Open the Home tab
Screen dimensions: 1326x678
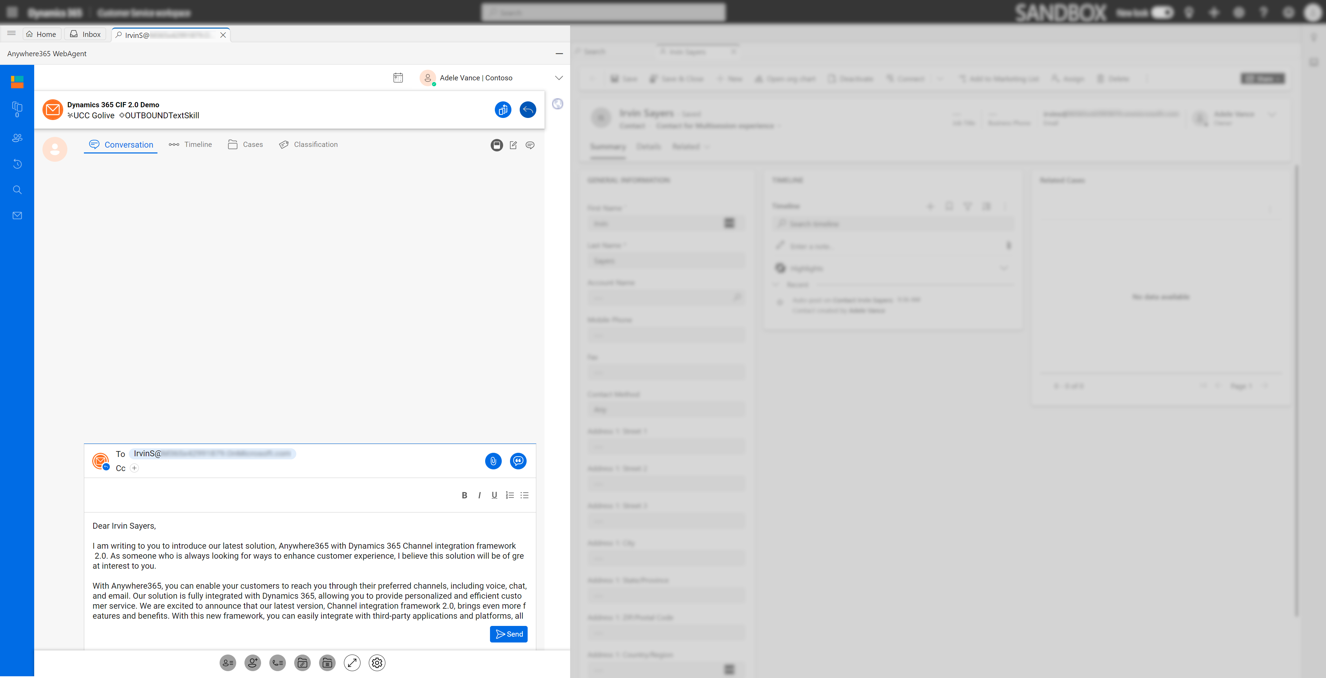pos(41,34)
